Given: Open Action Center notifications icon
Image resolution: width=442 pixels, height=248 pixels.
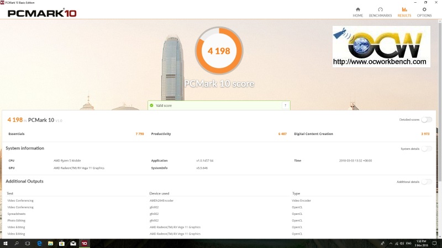Looking at the screenshot, I should coord(434,244).
